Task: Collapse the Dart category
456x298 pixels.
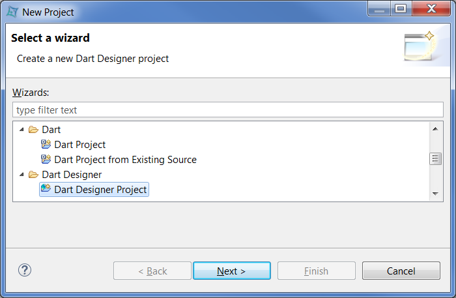Action: pos(21,130)
